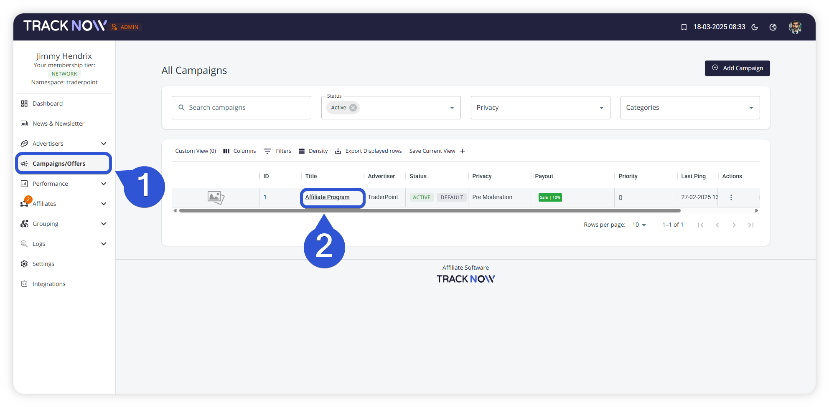Toggle dark mode with the moon icon
The width and height of the screenshot is (829, 407).
755,27
